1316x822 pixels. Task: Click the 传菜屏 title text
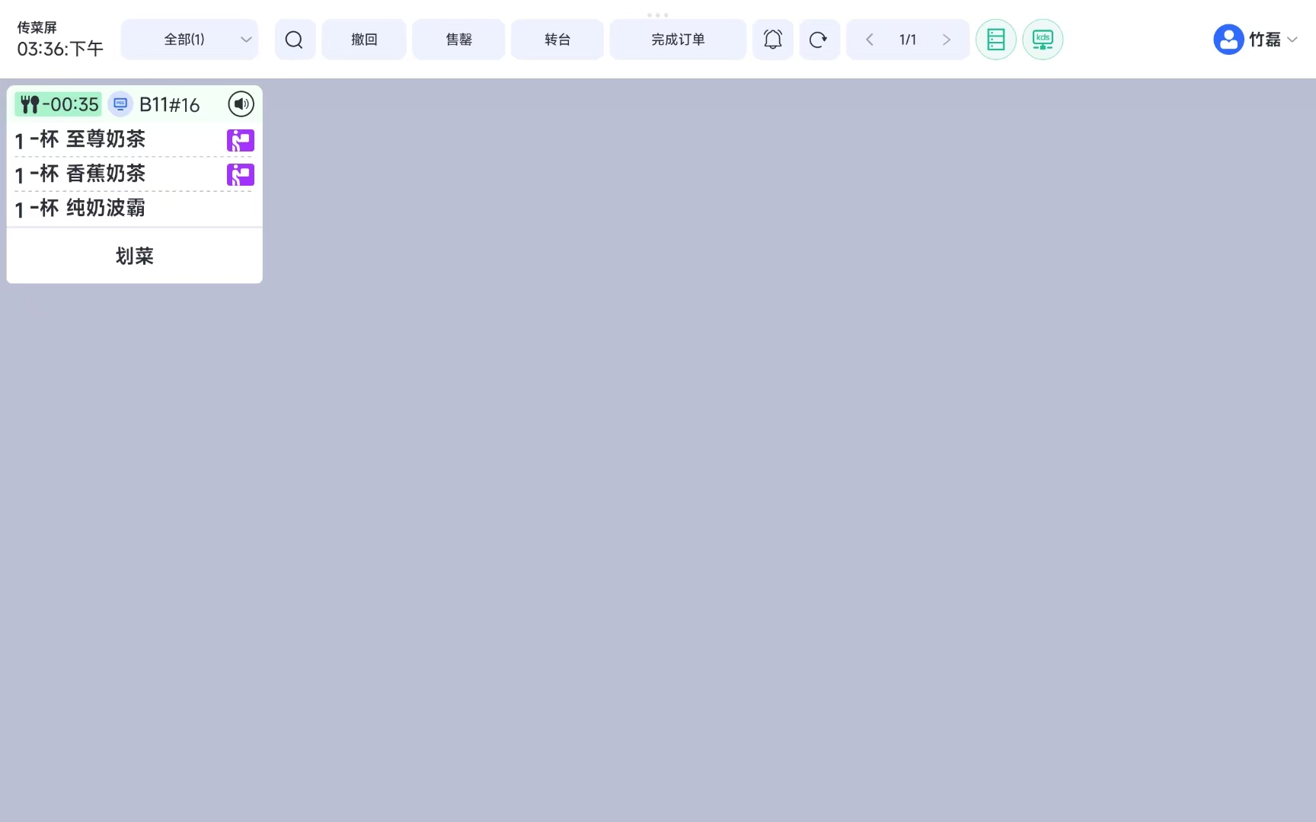click(37, 27)
